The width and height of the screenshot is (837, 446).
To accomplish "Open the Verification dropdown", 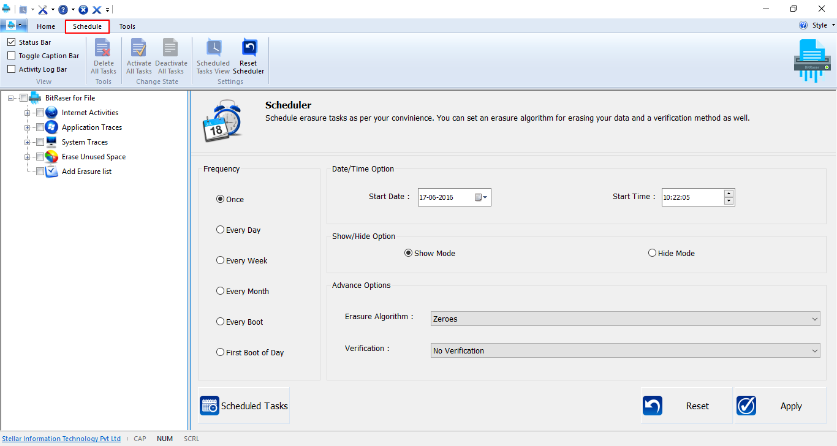I will click(626, 350).
